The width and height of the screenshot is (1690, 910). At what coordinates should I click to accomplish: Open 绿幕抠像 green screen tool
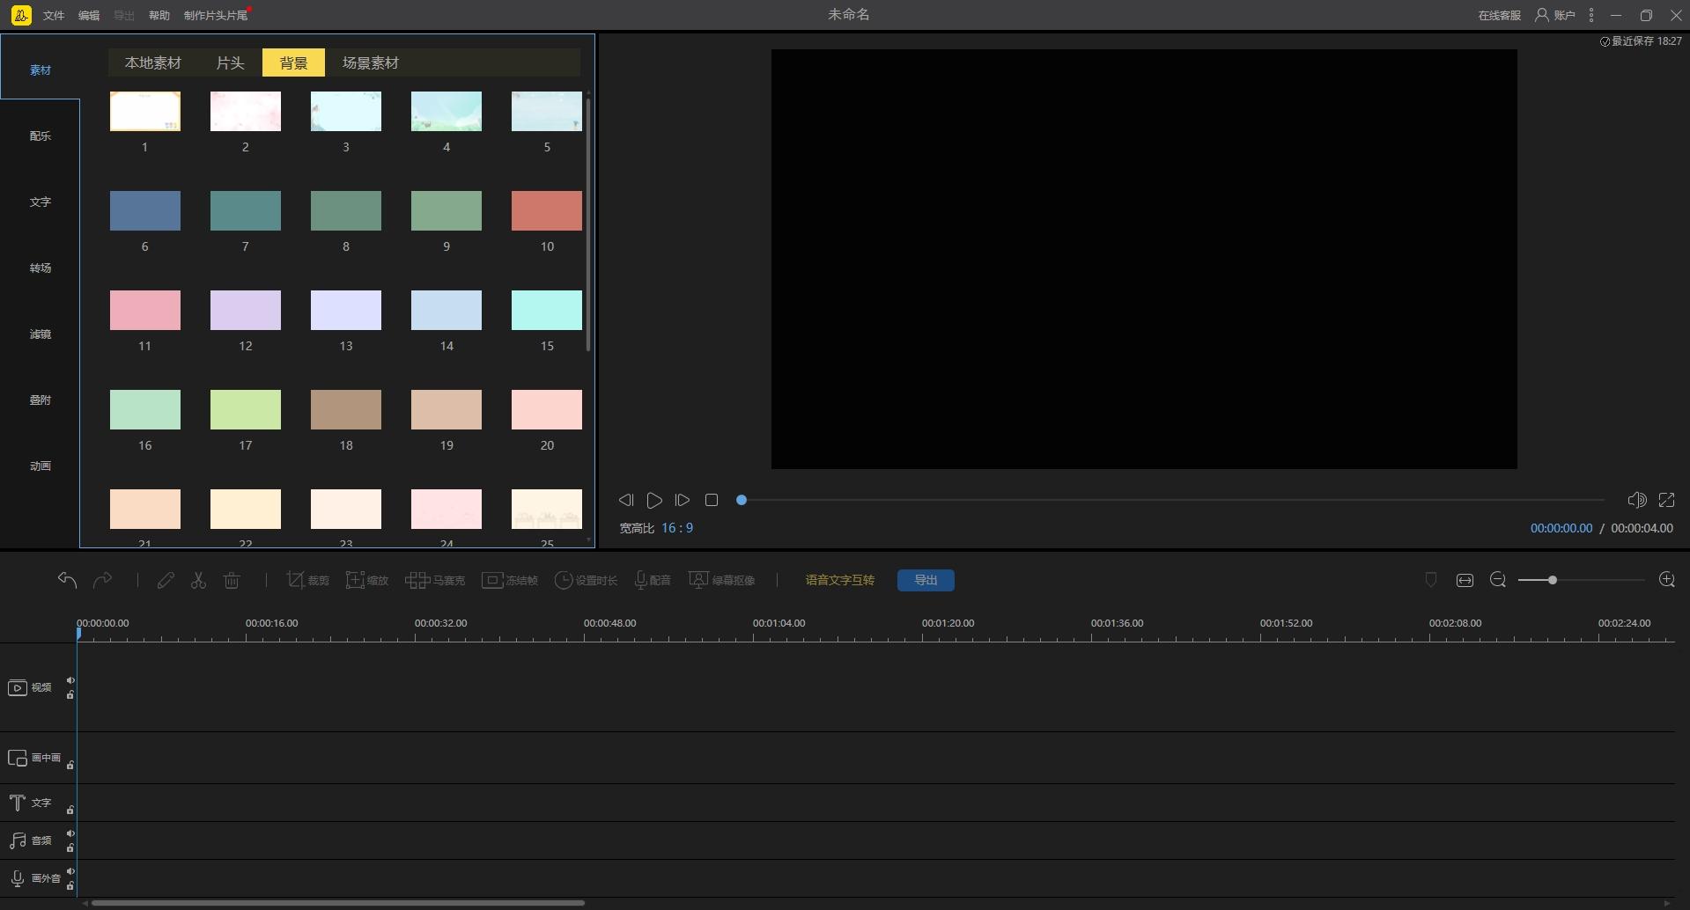click(722, 580)
